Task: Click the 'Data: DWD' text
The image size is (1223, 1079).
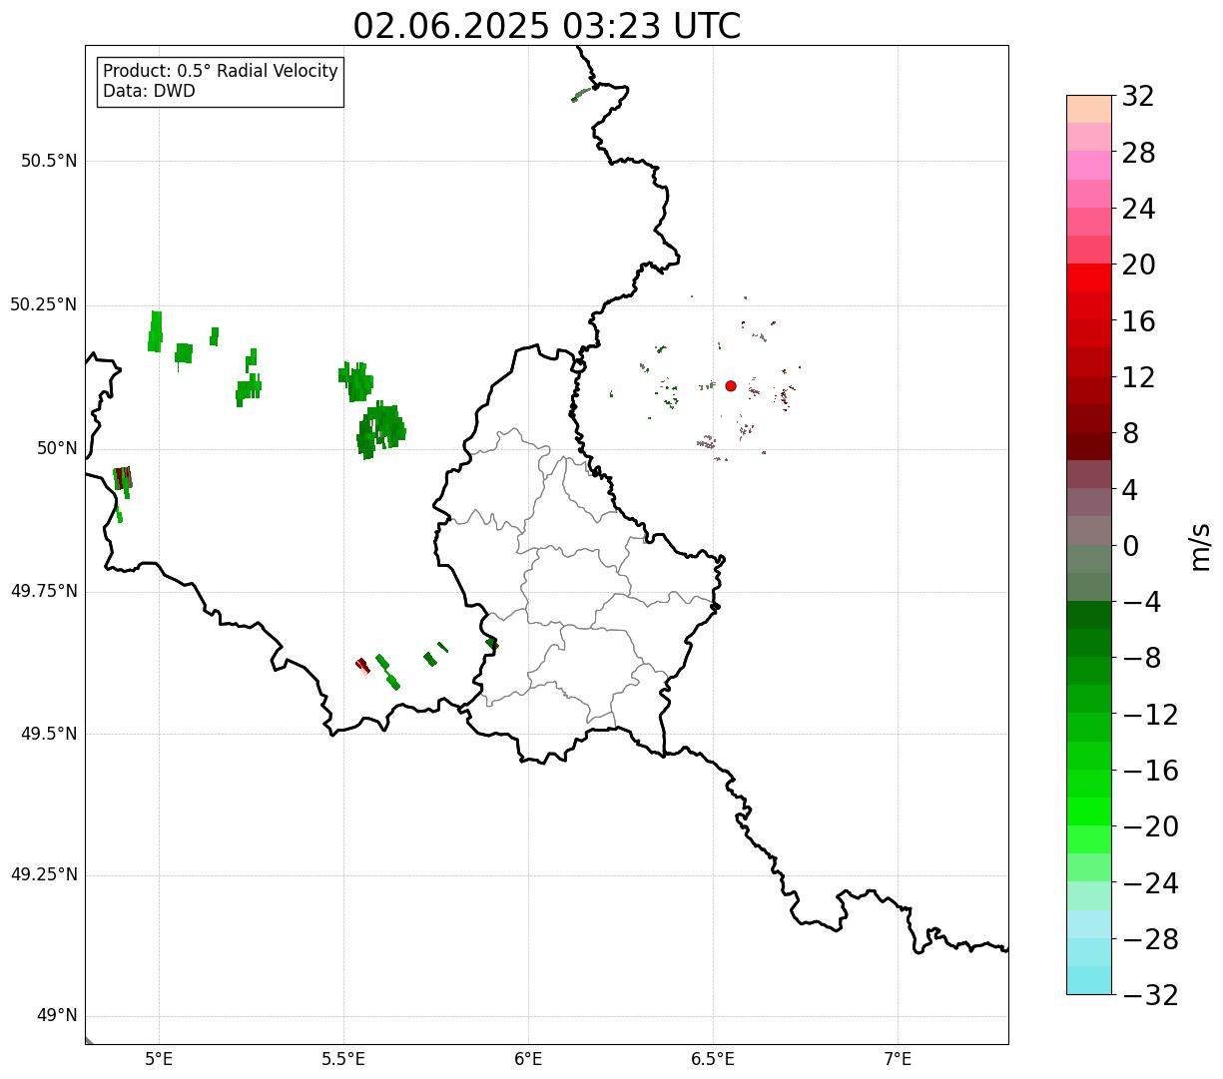Action: pos(149,92)
